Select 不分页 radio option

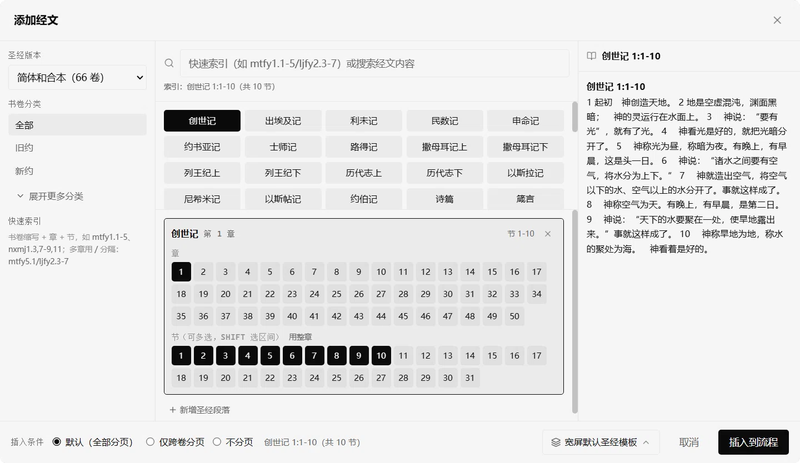click(x=217, y=442)
